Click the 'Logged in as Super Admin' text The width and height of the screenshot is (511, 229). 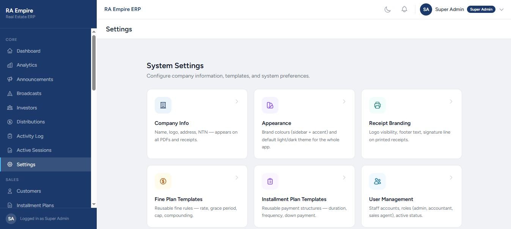click(44, 219)
